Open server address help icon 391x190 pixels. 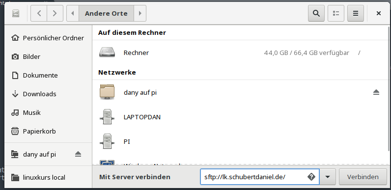311,177
